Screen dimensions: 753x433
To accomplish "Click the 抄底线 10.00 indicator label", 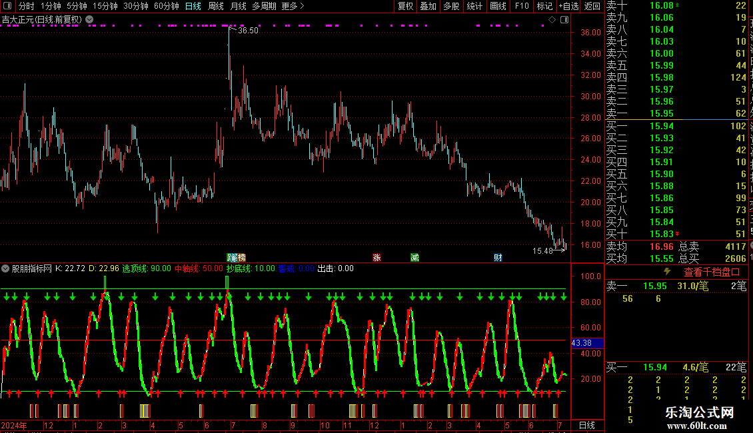I will point(251,268).
